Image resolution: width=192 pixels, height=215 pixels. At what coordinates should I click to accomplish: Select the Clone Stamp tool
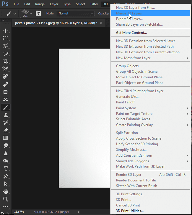point(5,115)
